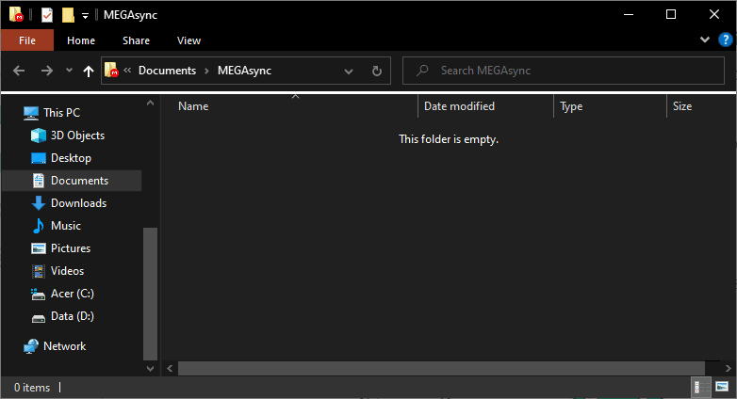The image size is (737, 399).
Task: Click the Back navigation arrow
Action: tap(19, 71)
